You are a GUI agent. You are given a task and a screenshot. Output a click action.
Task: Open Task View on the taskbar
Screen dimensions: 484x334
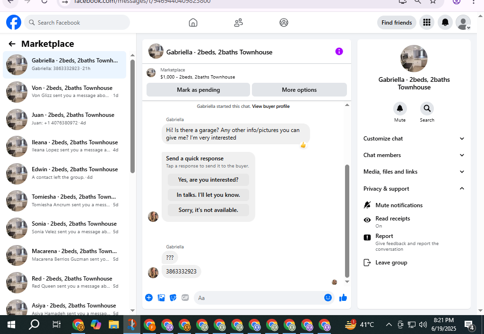click(57, 325)
